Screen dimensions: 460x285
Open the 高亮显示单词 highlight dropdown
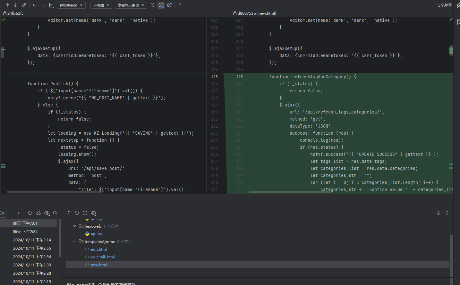(x=131, y=5)
